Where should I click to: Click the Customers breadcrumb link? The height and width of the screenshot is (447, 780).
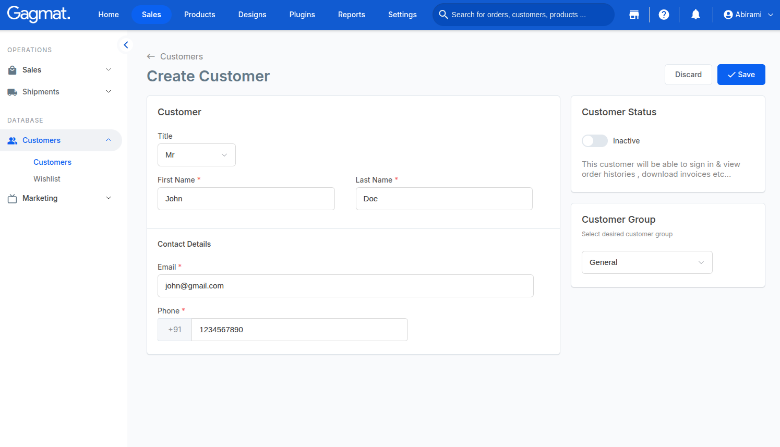[x=182, y=56]
